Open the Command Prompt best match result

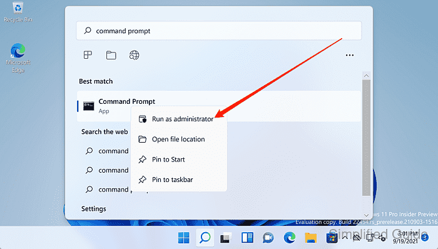tap(219, 106)
